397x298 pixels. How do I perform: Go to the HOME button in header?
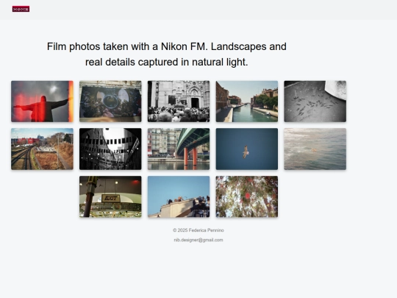(21, 9)
